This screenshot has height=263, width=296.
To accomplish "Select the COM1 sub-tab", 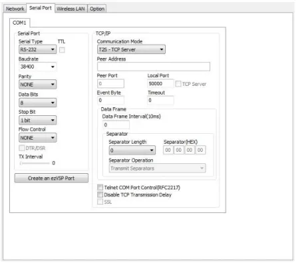I will [x=19, y=23].
